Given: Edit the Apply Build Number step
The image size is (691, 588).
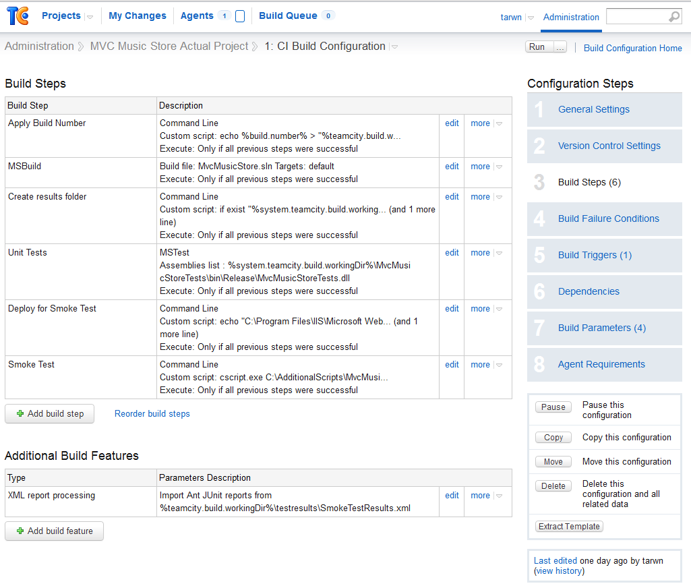Looking at the screenshot, I should pyautogui.click(x=452, y=123).
